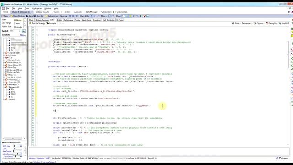The width and height of the screenshot is (293, 165).
Task: Click the Print button in the editor toolbar
Action: click(x=236, y=23)
